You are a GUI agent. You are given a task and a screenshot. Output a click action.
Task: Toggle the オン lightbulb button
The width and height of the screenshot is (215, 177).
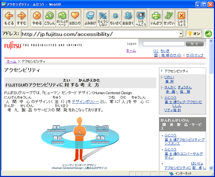click(194, 34)
